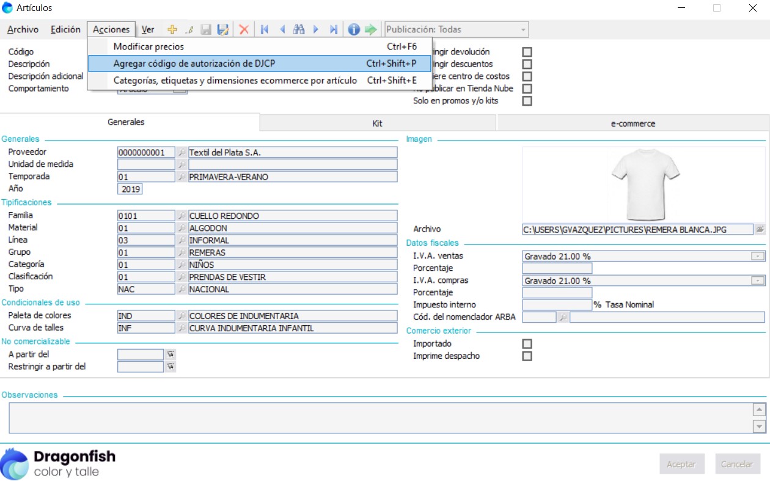Jump to the last record arrow
The height and width of the screenshot is (481, 770).
(333, 29)
